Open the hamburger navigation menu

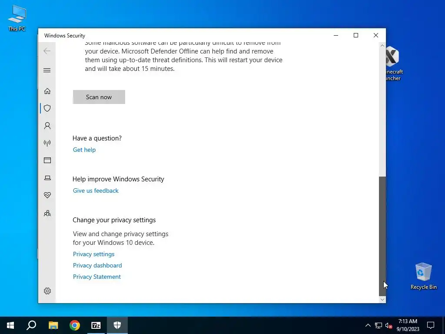pos(47,70)
